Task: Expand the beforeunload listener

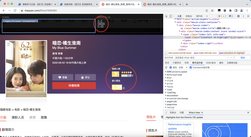Action: pyautogui.click(x=166, y=75)
